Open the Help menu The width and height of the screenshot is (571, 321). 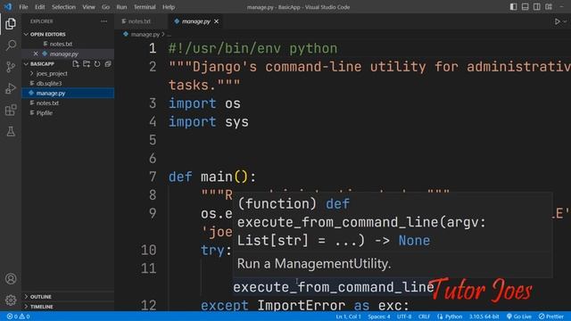tap(169, 7)
